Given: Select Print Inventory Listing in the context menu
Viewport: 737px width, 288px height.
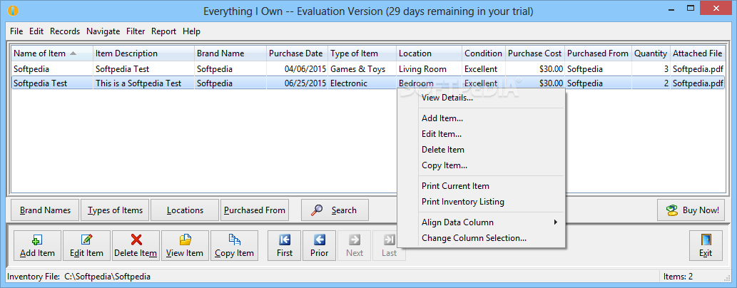Looking at the screenshot, I should 482,202.
